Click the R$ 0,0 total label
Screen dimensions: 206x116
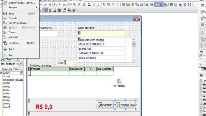point(44,107)
